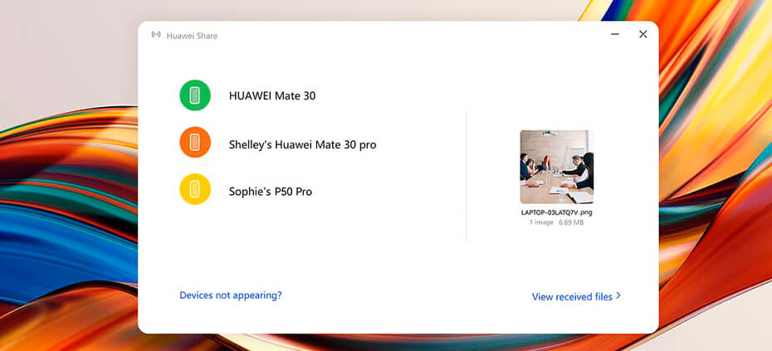The width and height of the screenshot is (772, 351).
Task: Open the Devices not appearing? help link
Action: (231, 295)
